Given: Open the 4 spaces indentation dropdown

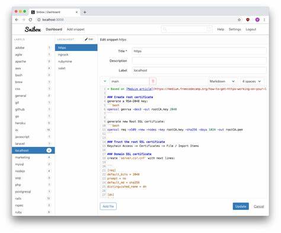Looking at the screenshot, I should [x=251, y=81].
